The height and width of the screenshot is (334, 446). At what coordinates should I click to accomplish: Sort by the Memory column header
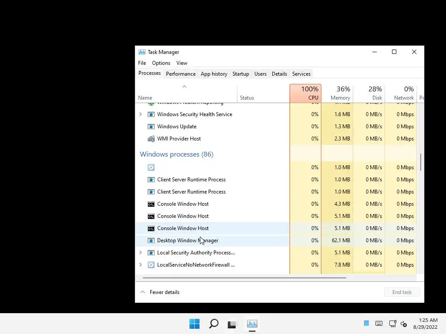pyautogui.click(x=338, y=94)
